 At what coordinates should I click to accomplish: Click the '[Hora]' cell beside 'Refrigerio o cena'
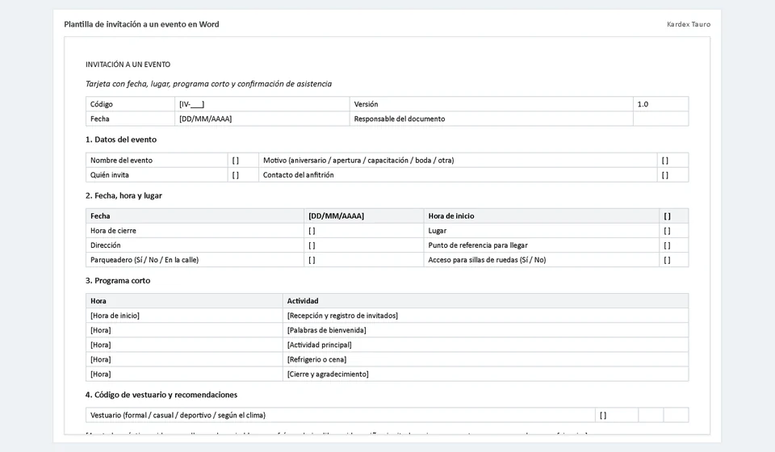184,360
